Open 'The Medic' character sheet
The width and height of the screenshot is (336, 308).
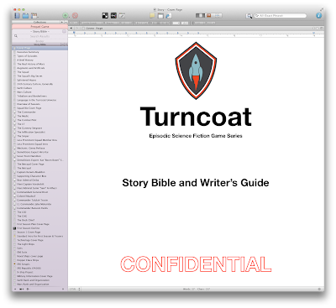click(x=23, y=116)
